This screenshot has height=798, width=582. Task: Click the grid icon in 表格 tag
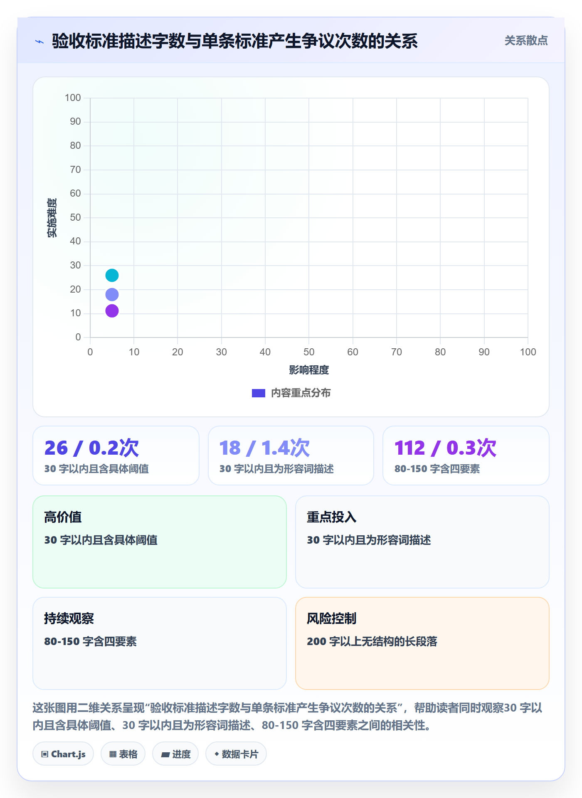[x=113, y=754]
